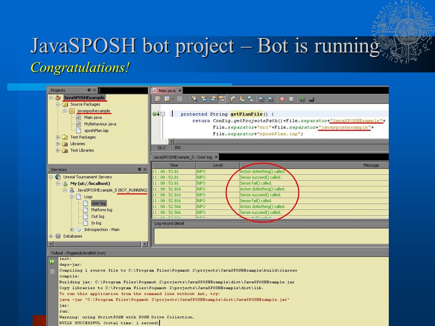Select the Output - PogamutJavaBot (run) tab

(78, 253)
